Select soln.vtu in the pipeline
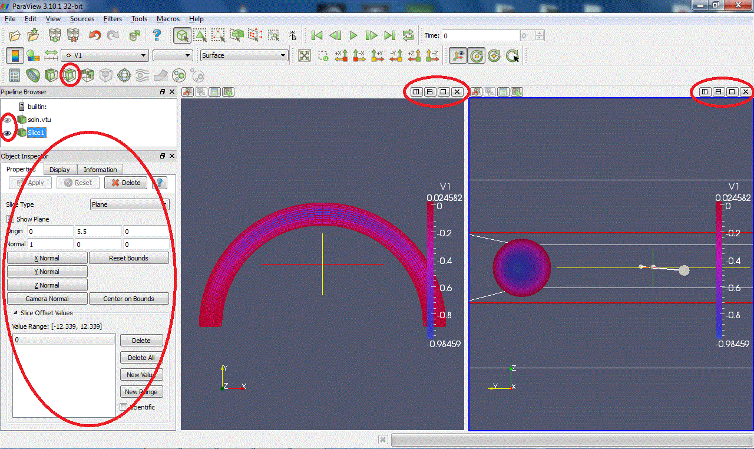Screen dimensions: 754x449 [39, 120]
